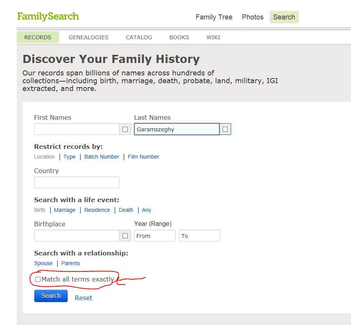Viewport: 351px width, 325px height.
Task: Restrict records by Batch Number
Action: click(x=102, y=157)
